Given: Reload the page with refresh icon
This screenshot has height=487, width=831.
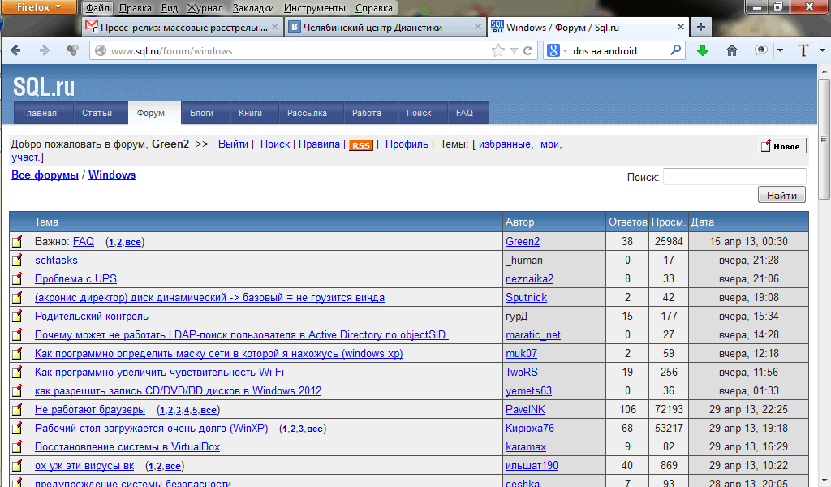Looking at the screenshot, I should pos(527,50).
